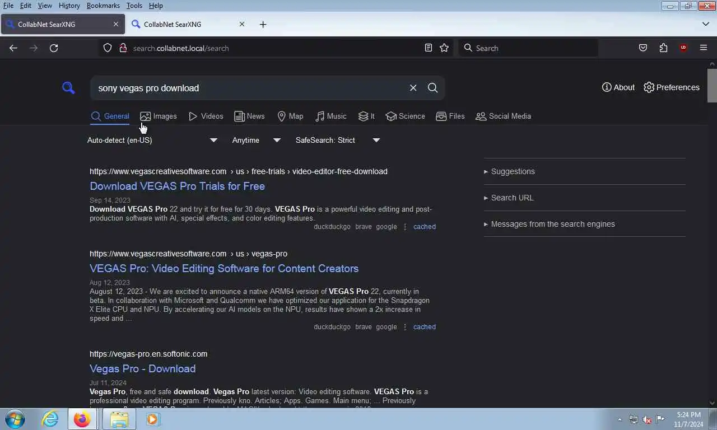Open the File menu
Viewport: 717px width, 430px height.
pyautogui.click(x=8, y=6)
